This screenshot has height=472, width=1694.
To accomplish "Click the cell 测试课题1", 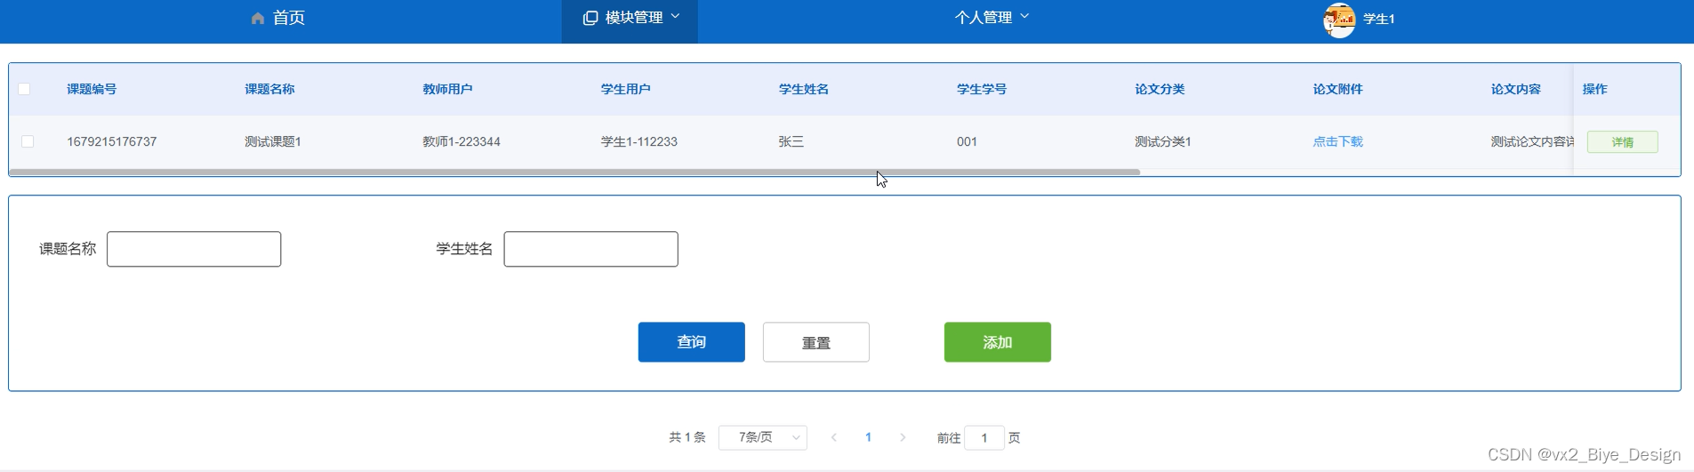I will [273, 141].
